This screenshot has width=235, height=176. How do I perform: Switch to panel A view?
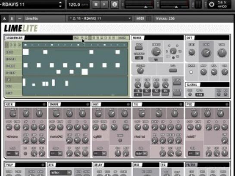pos(4,19)
